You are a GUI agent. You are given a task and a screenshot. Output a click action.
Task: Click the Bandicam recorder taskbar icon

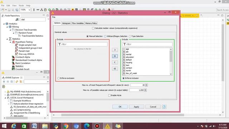point(97,126)
